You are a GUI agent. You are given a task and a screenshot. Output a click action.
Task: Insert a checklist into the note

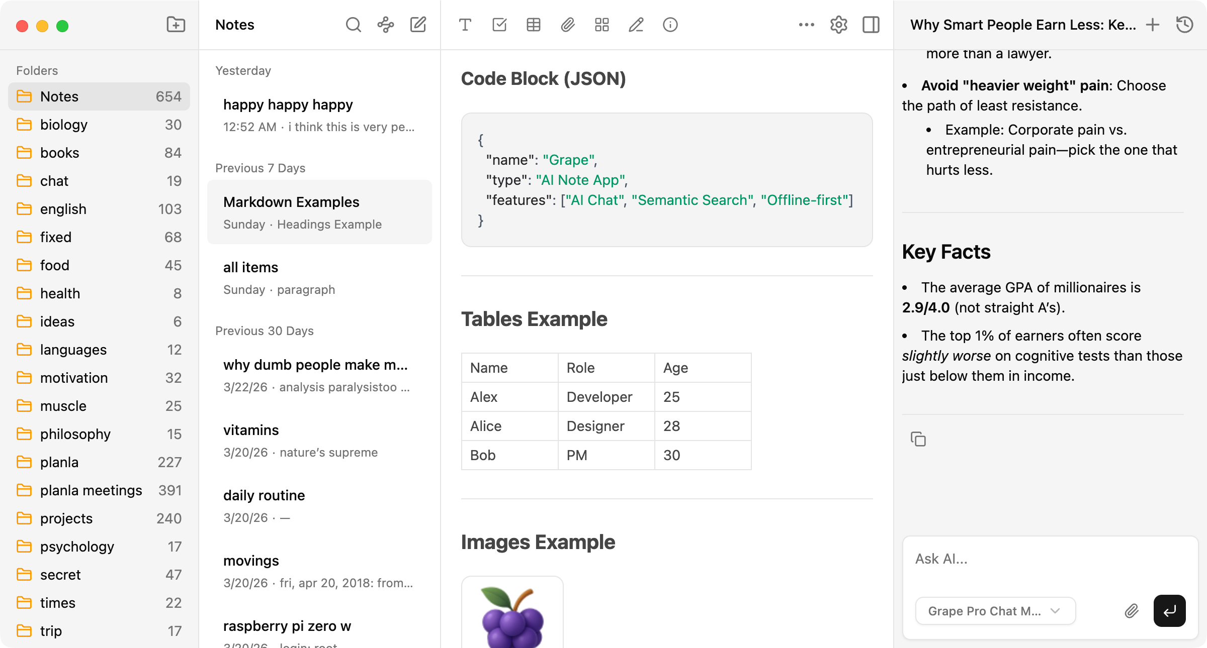tap(499, 24)
